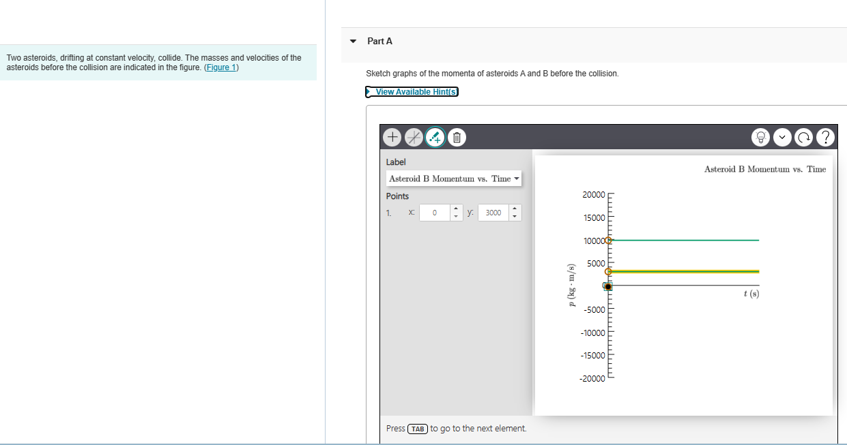Open the Asteroid B Momentum vs. Time label dropdown
The height and width of the screenshot is (445, 847).
(516, 178)
